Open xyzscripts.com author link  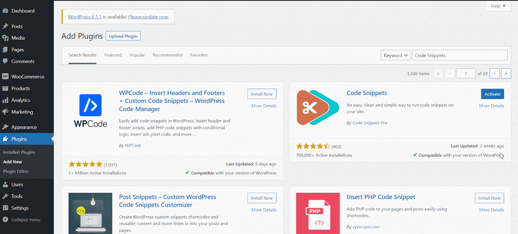point(366,227)
